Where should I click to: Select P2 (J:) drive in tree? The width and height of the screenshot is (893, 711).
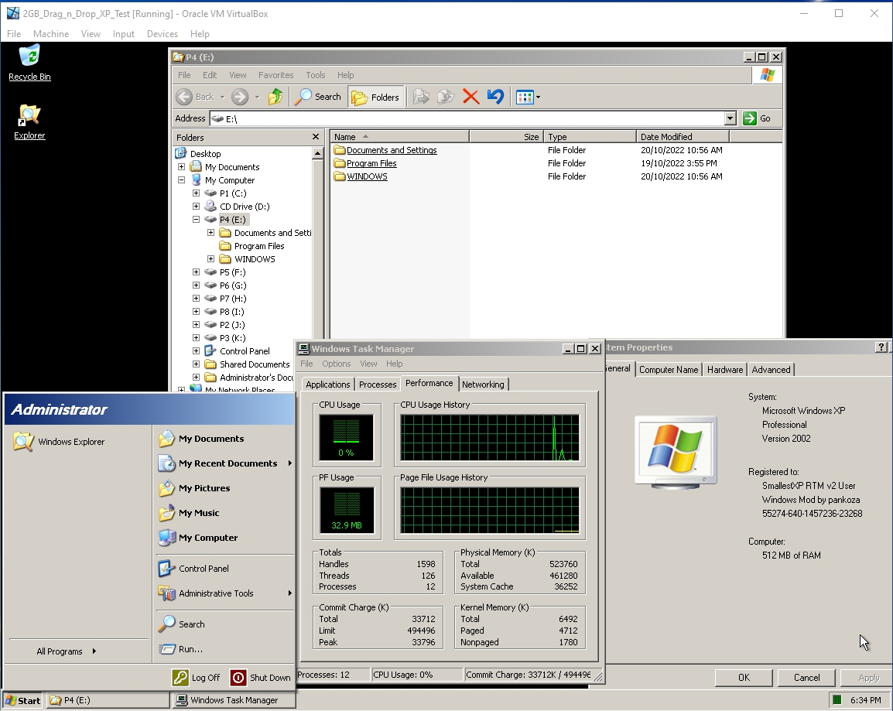(x=232, y=325)
